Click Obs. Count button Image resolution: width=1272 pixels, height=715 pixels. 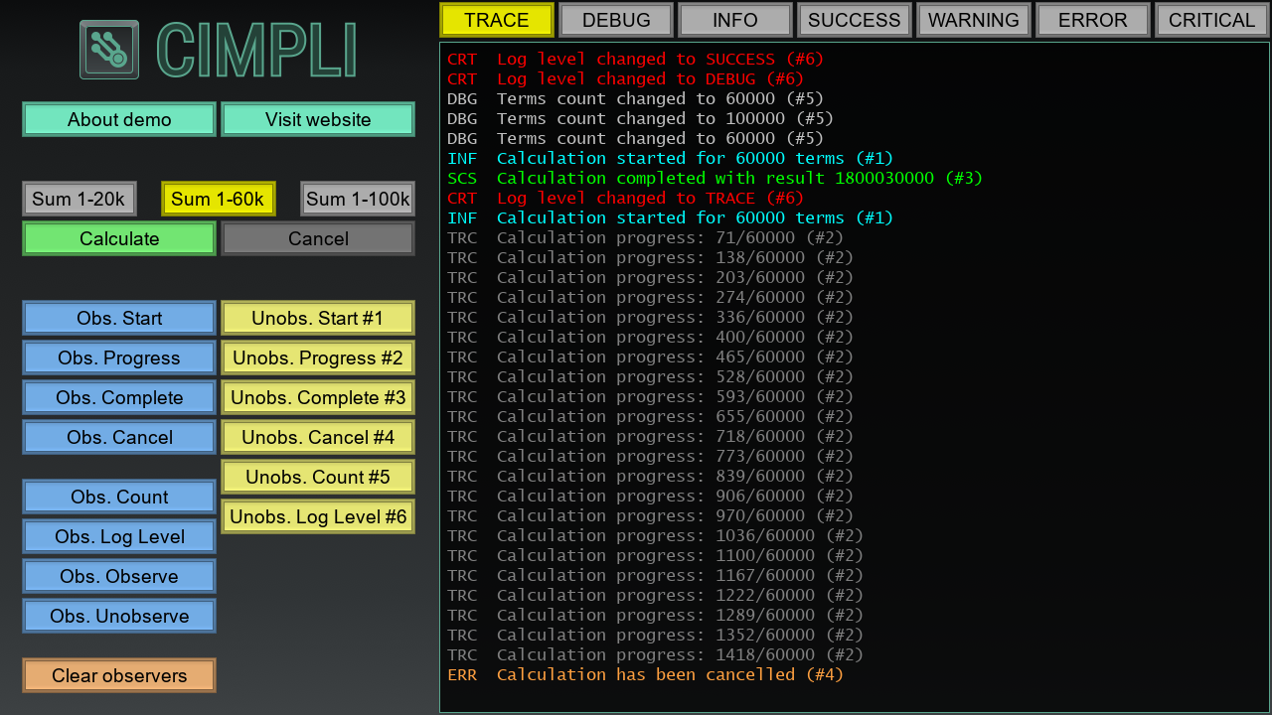tap(119, 497)
